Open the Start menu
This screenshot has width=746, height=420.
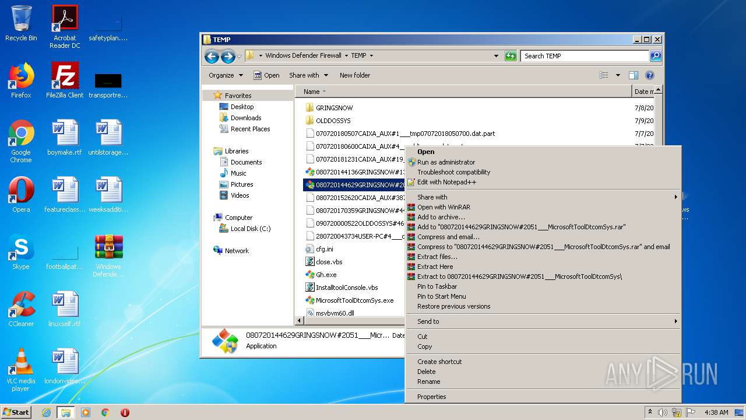coord(16,412)
